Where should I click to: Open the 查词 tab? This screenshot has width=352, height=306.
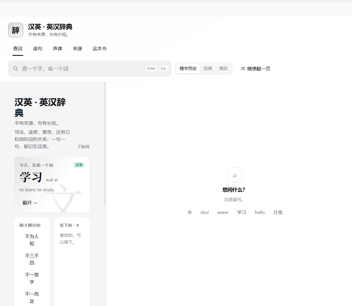click(18, 49)
